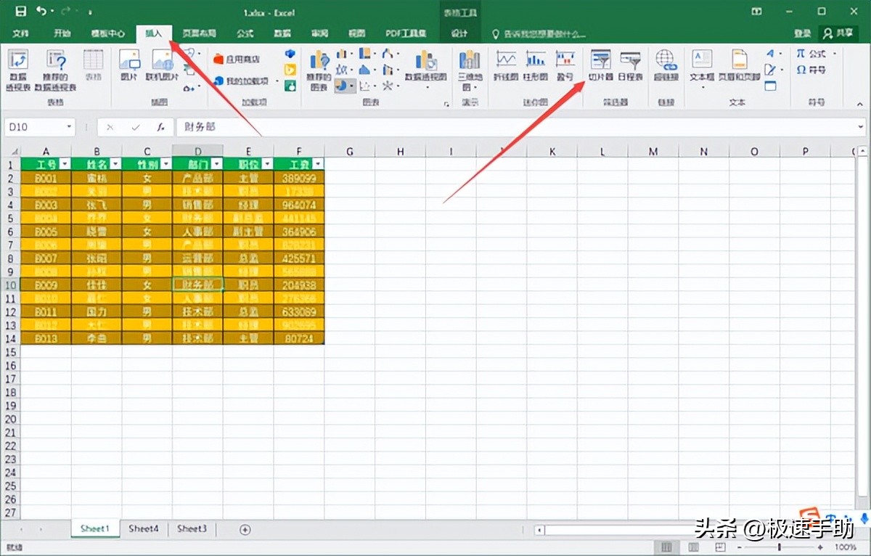Open the 工资 column filter dropdown
871x556 pixels.
click(318, 164)
